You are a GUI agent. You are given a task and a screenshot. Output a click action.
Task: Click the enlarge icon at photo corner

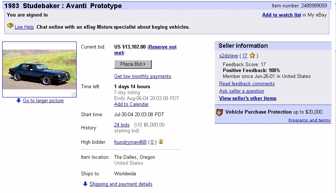click(74, 94)
